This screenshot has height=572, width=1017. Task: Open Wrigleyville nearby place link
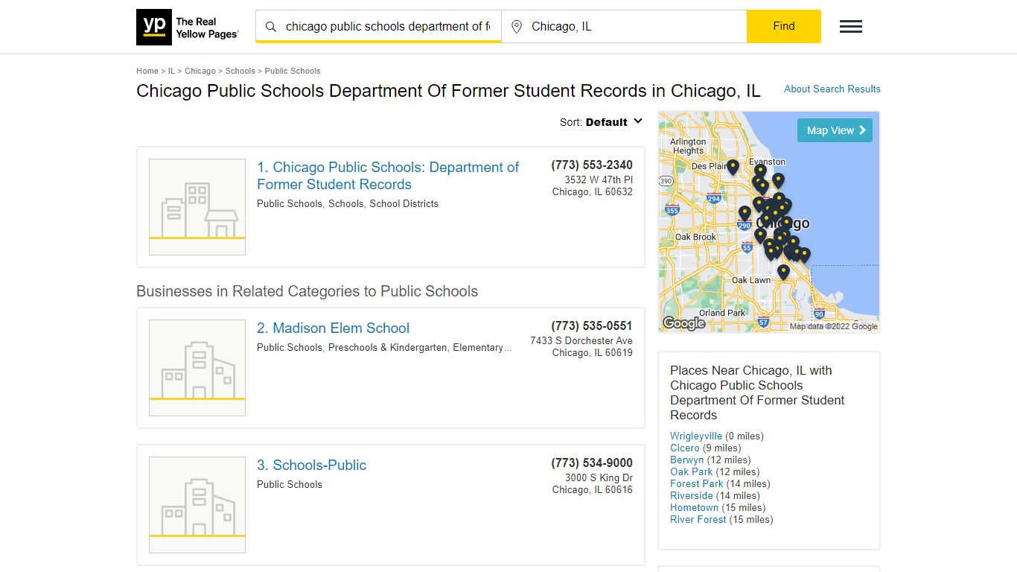coord(696,436)
